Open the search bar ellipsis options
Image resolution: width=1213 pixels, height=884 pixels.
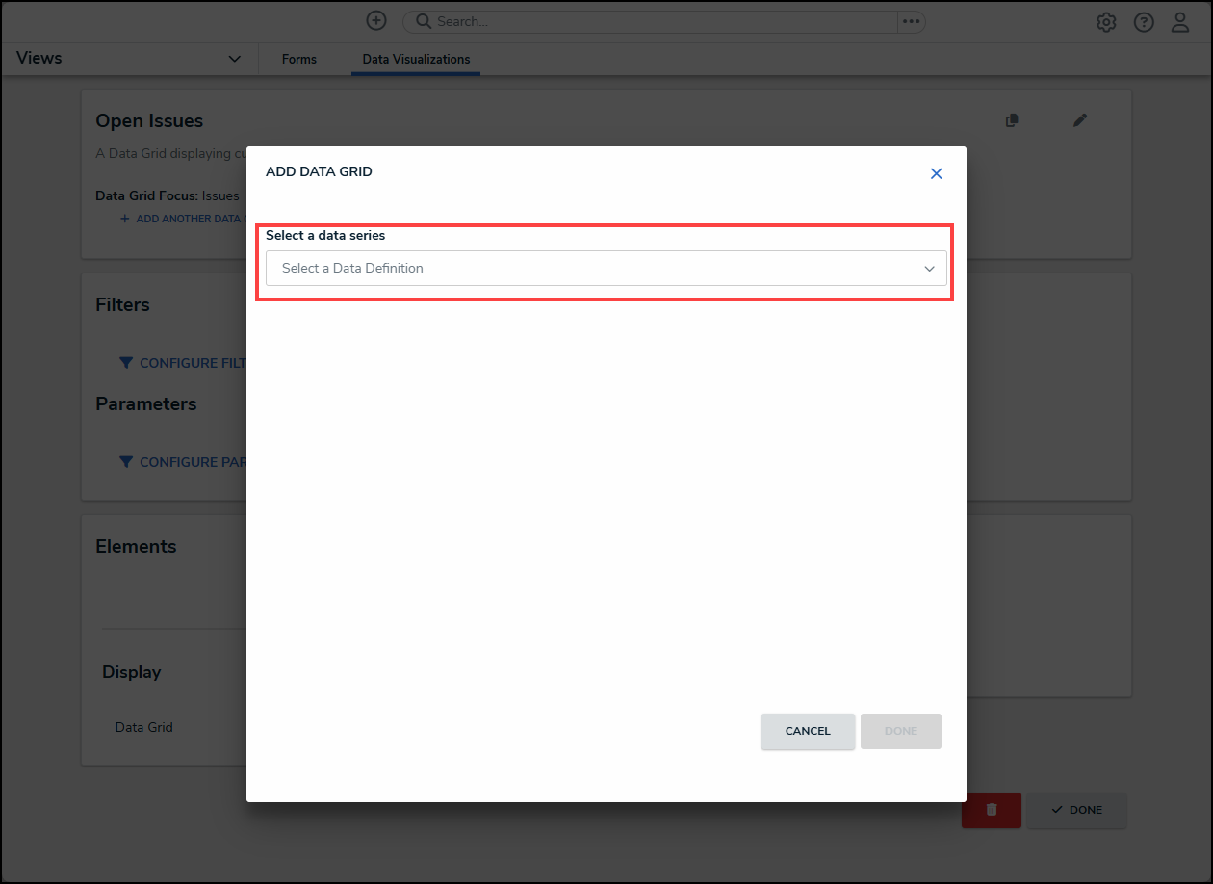click(x=911, y=21)
